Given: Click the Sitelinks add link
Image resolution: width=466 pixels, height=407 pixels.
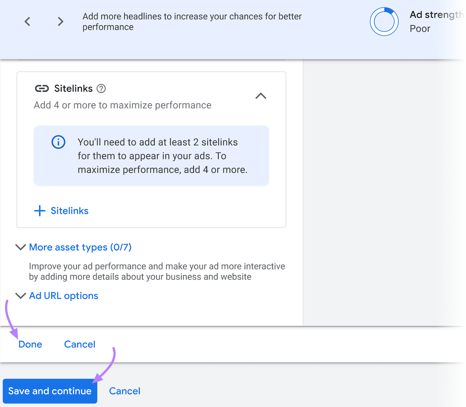Looking at the screenshot, I should pos(70,211).
